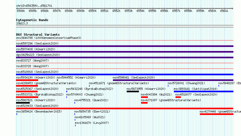Click the red bar of nsv6525367
The image size is (241, 136).
coord(27,91)
